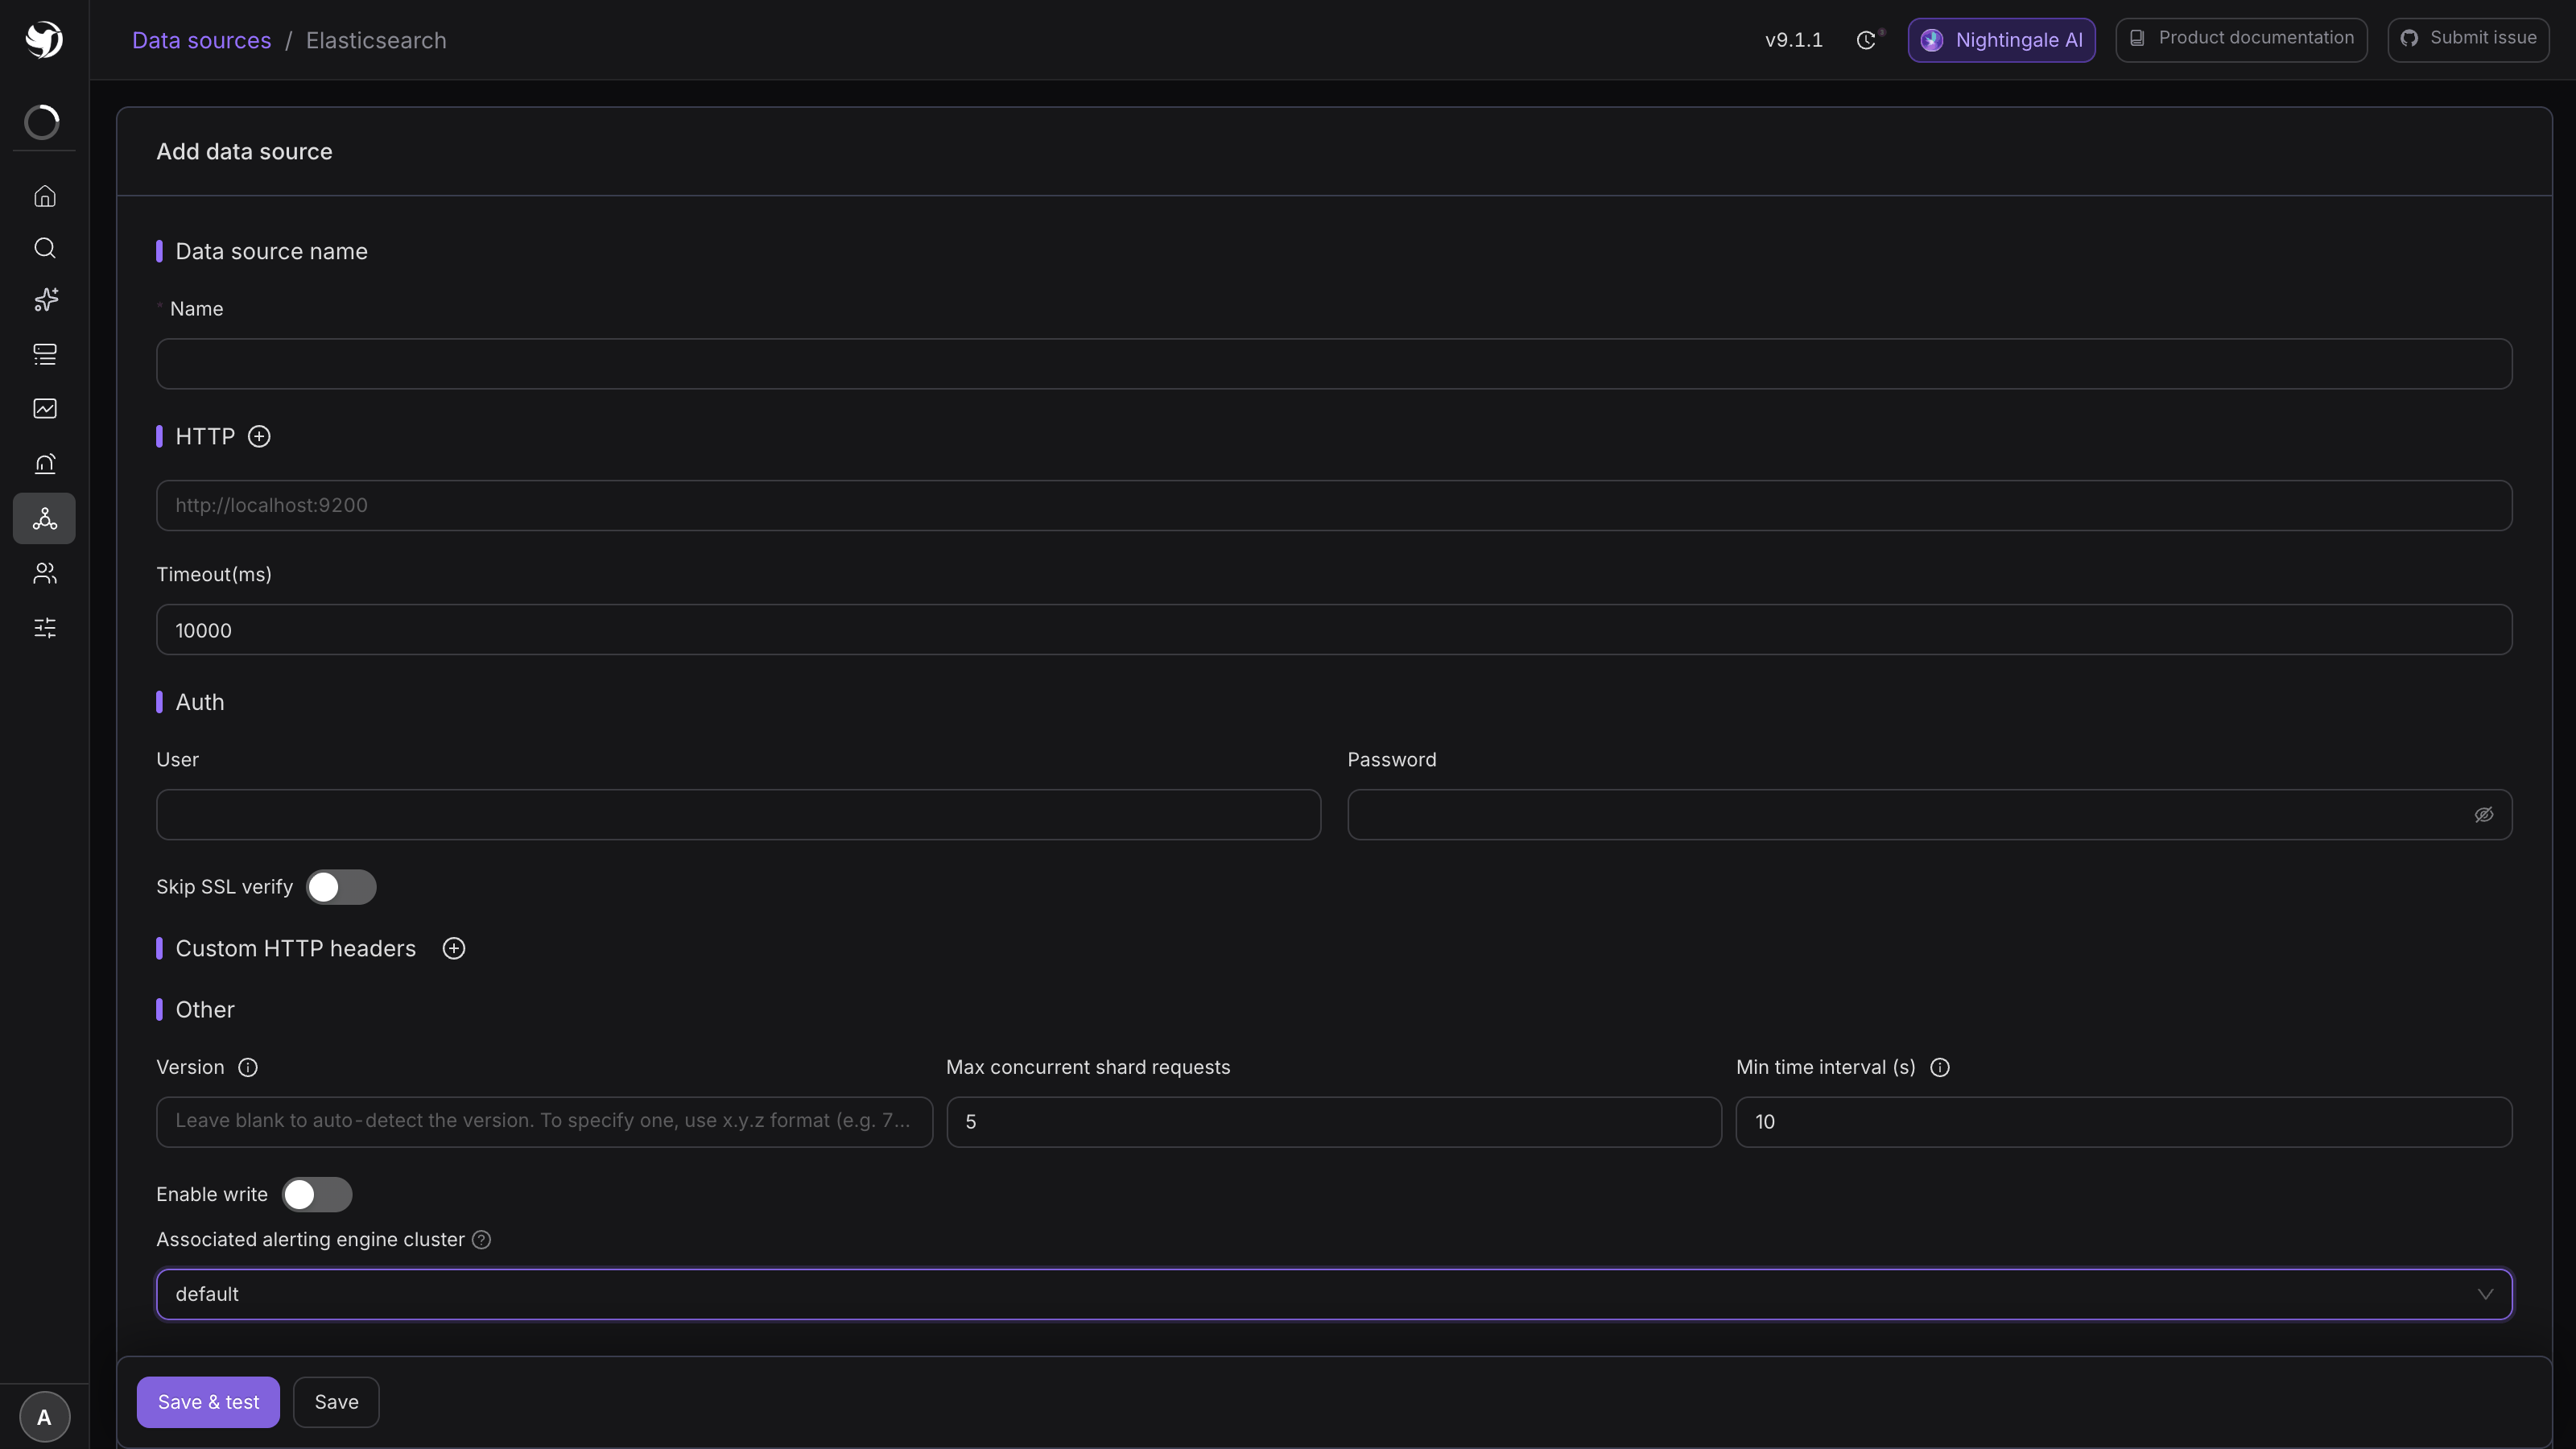Open the alerting siren icon in the sidebar

tap(45, 463)
